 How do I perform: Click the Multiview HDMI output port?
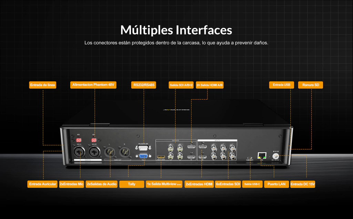(x=161, y=157)
